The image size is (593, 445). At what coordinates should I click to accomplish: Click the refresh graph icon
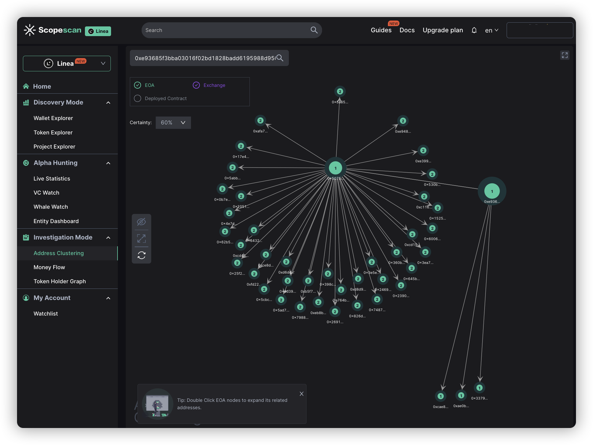[141, 255]
